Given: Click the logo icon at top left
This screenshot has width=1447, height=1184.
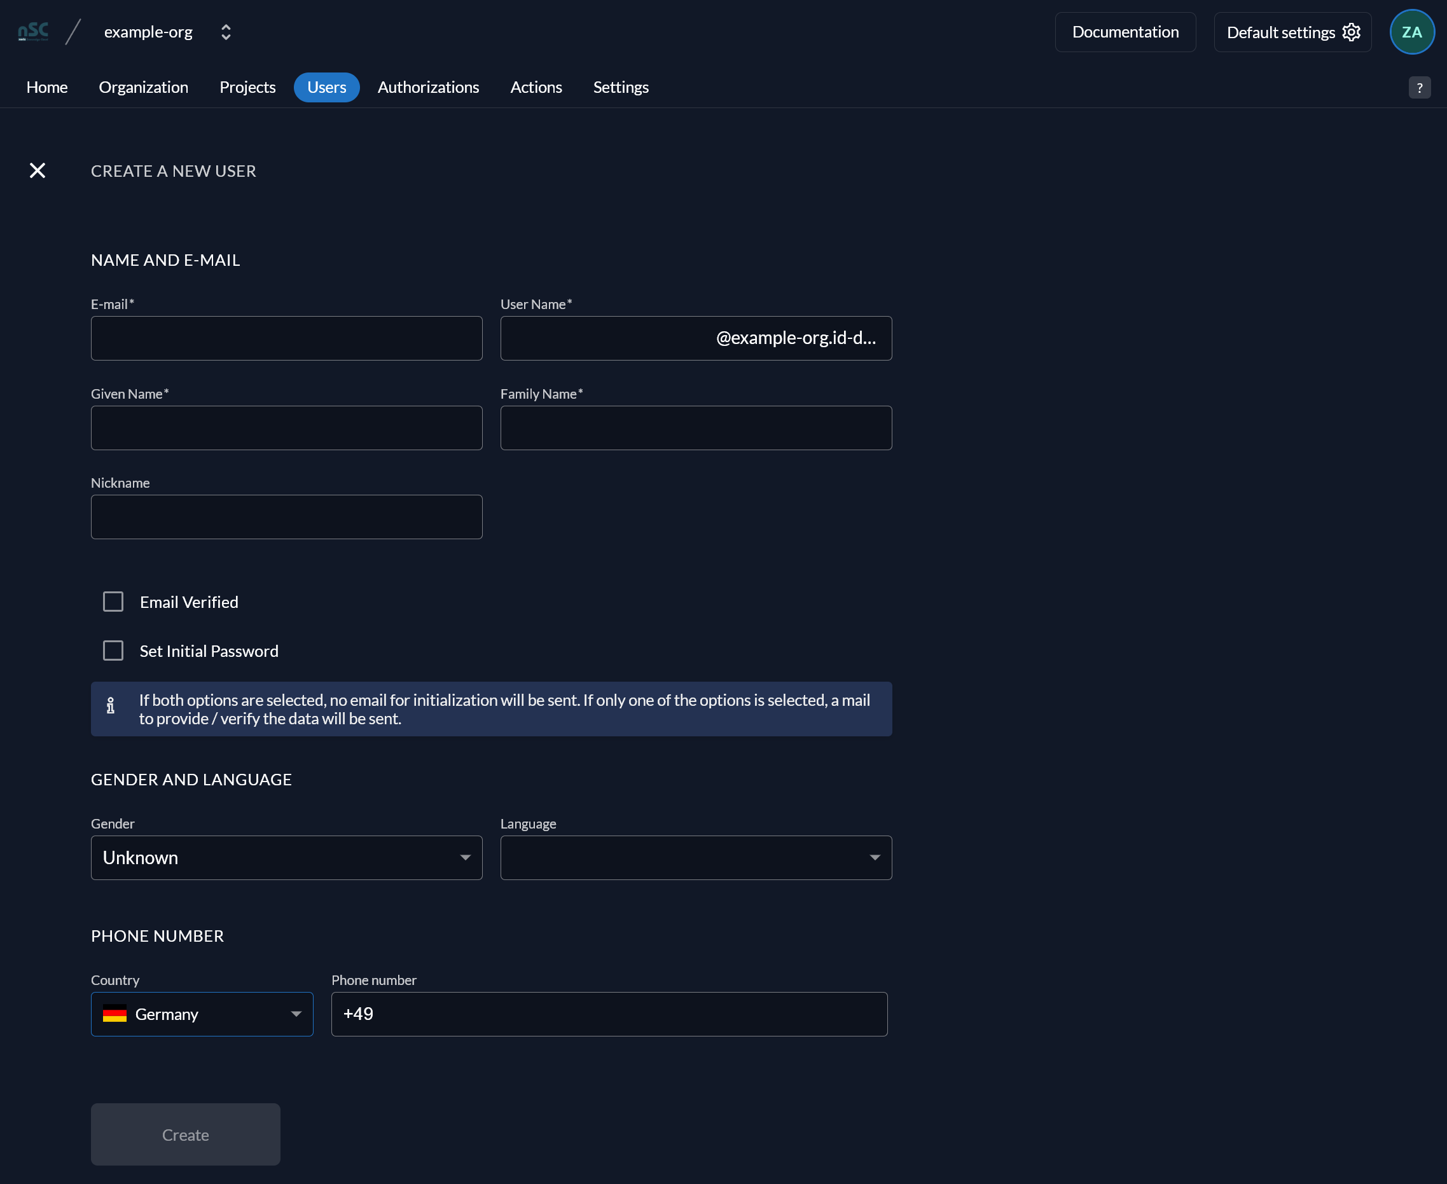Looking at the screenshot, I should click(x=34, y=32).
